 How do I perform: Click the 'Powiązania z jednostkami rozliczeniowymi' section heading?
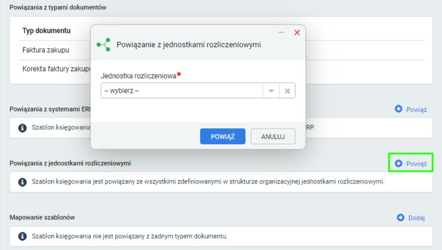(70, 163)
